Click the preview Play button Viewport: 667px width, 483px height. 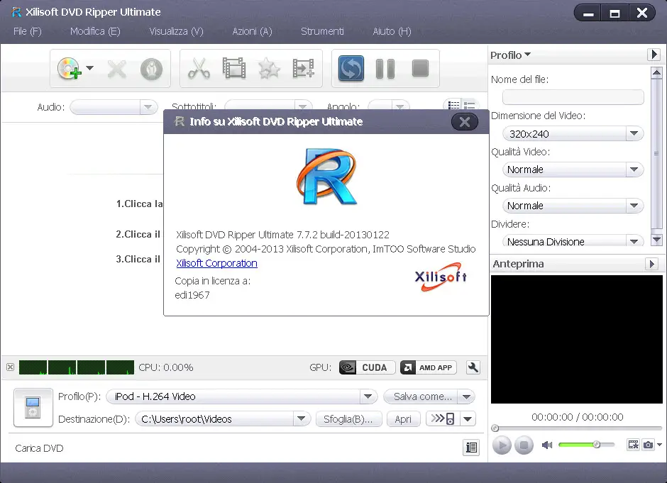coord(502,445)
